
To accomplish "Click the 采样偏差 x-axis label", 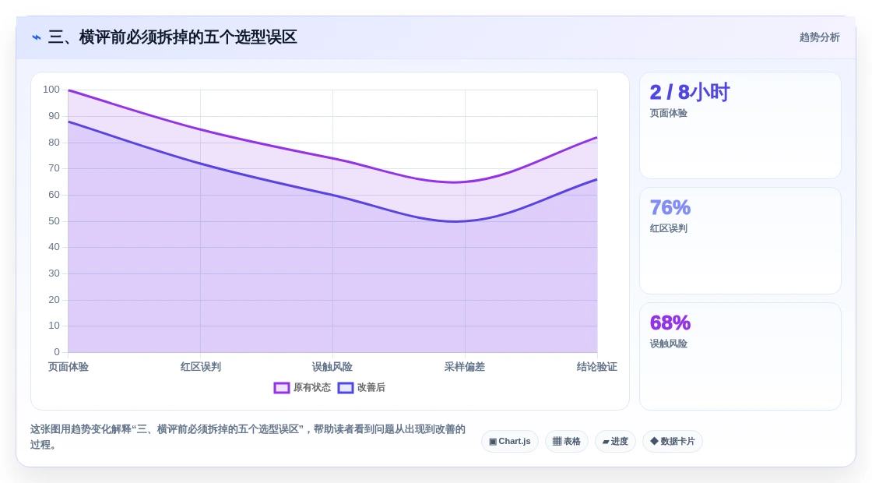I will point(464,367).
